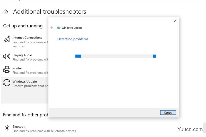The image size is (206, 137).
Task: Click the Detecting problems heading
Action: pyautogui.click(x=73, y=39)
